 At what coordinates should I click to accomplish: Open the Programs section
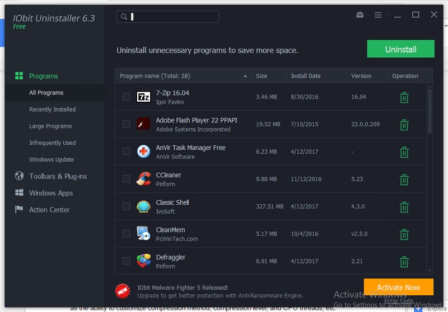(x=44, y=76)
